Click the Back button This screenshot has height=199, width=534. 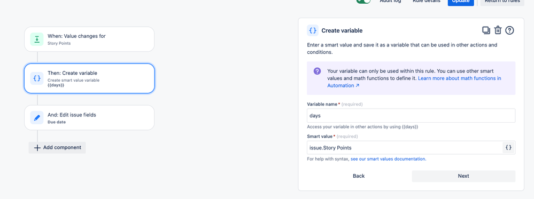click(x=359, y=176)
